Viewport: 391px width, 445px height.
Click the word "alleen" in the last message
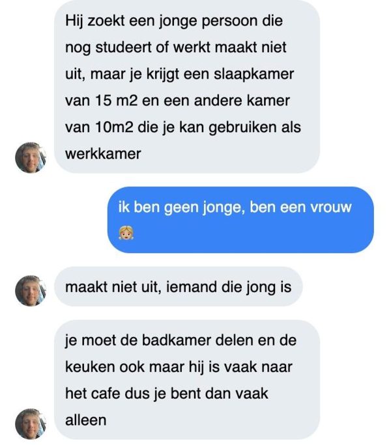pyautogui.click(x=85, y=420)
